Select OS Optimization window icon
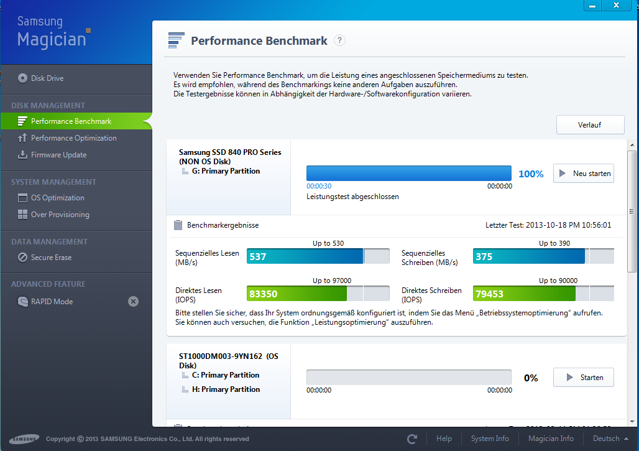The height and width of the screenshot is (451, 639). click(22, 198)
